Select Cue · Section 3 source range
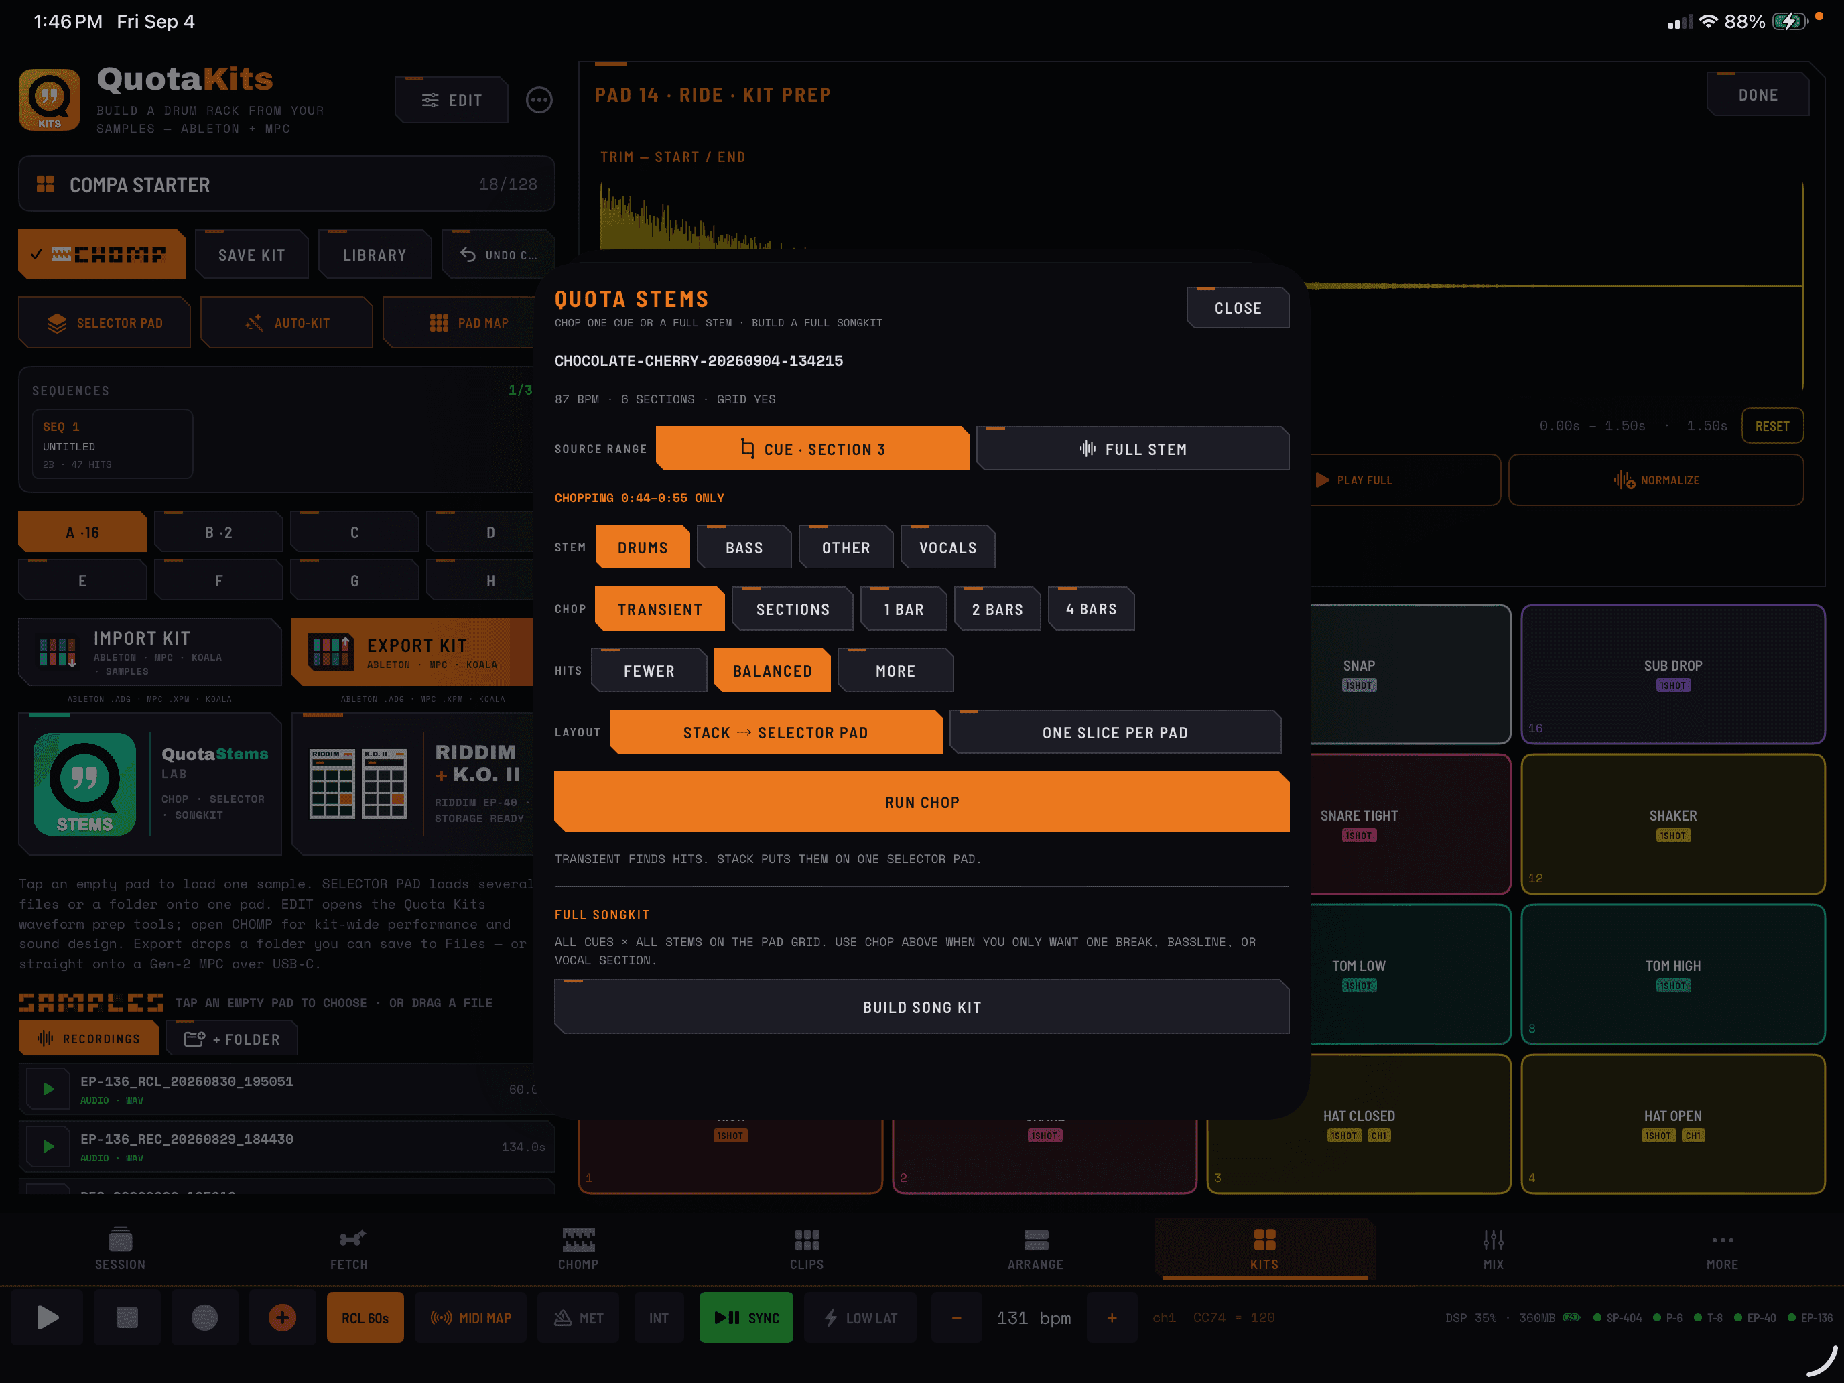Image resolution: width=1844 pixels, height=1383 pixels. click(813, 448)
